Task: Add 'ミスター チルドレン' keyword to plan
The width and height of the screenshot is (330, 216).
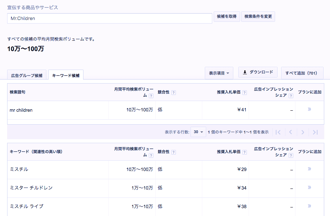Action: coord(309,187)
